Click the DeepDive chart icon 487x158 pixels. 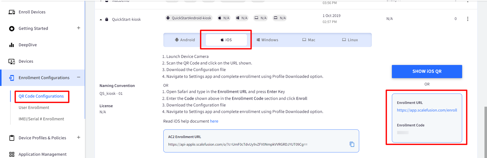(x=12, y=45)
